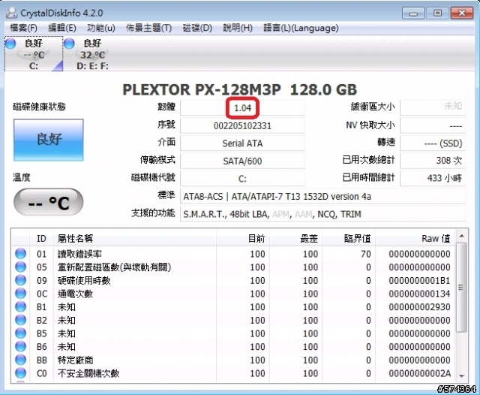Click scrollbar up arrow in attribute list

(x=461, y=236)
